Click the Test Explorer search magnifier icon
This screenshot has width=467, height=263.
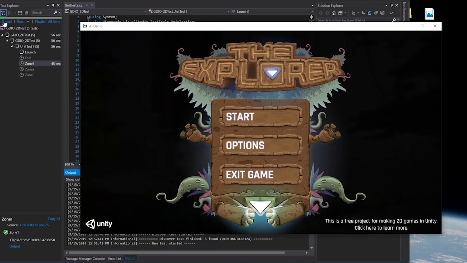click(55, 13)
